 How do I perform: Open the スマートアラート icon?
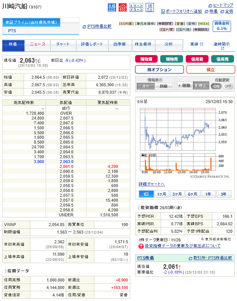click(x=136, y=7)
